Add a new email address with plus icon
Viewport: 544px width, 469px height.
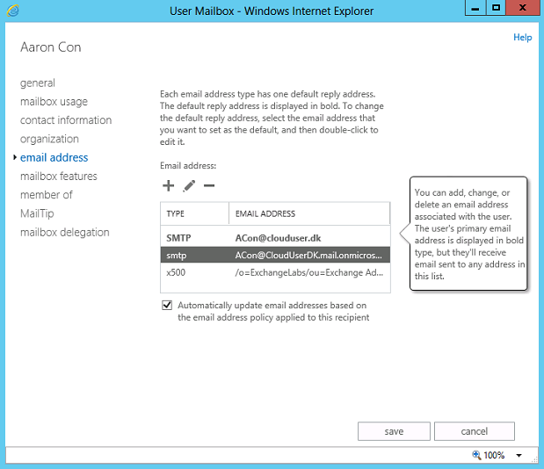pyautogui.click(x=168, y=186)
